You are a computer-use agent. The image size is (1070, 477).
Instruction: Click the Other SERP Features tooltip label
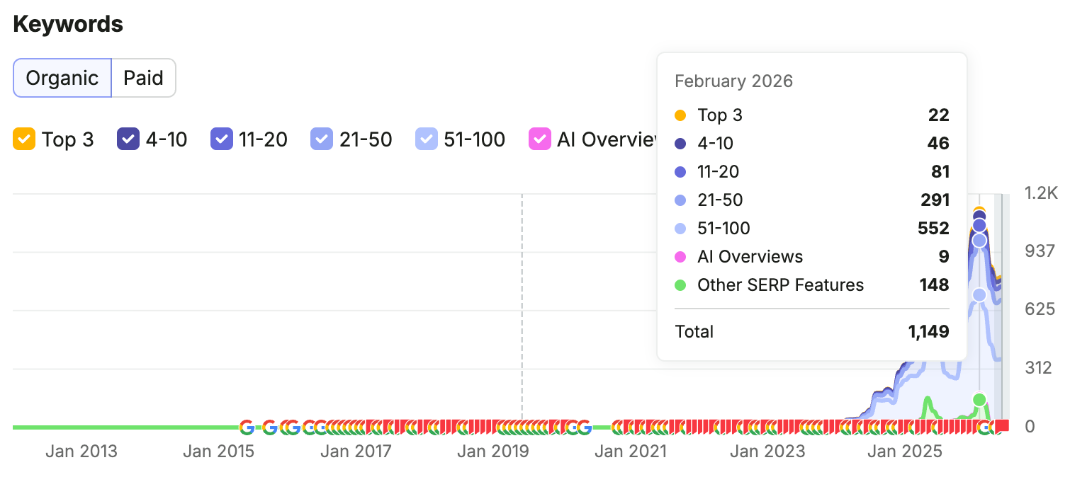(x=780, y=285)
